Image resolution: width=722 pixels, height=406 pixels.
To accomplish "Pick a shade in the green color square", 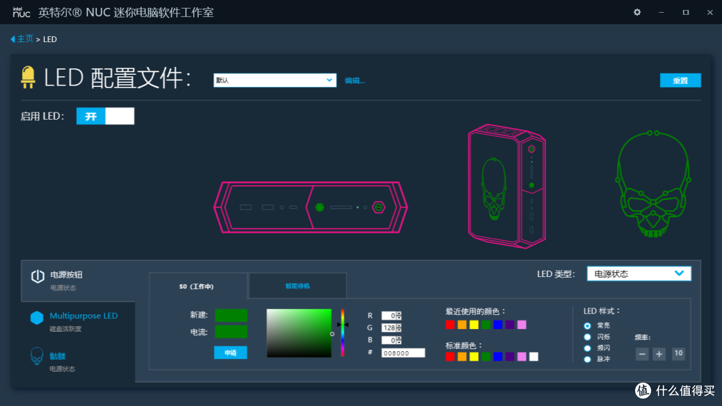I will click(x=299, y=333).
